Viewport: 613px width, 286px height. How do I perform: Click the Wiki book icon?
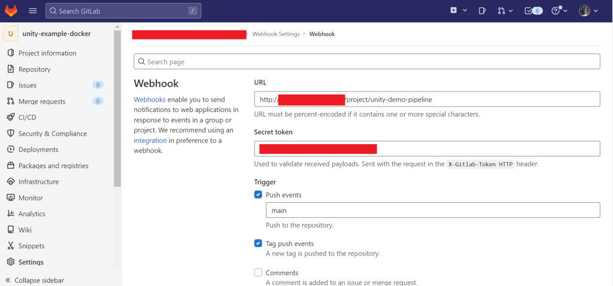tap(11, 230)
